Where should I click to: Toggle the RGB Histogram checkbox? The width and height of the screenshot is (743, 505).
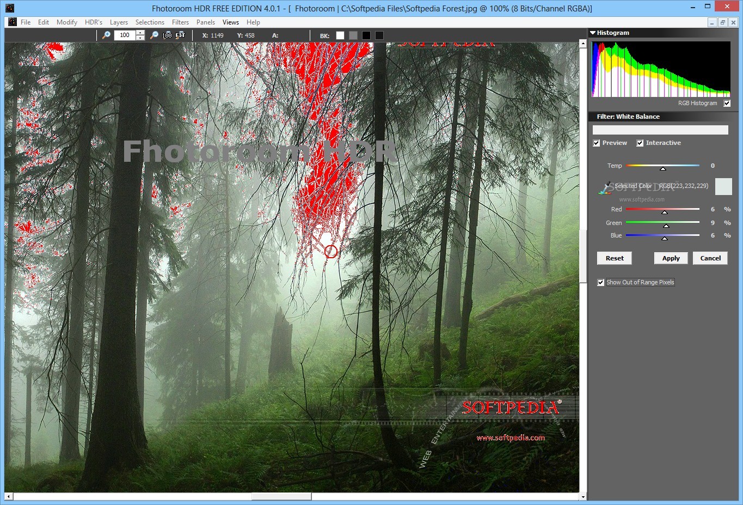(727, 103)
